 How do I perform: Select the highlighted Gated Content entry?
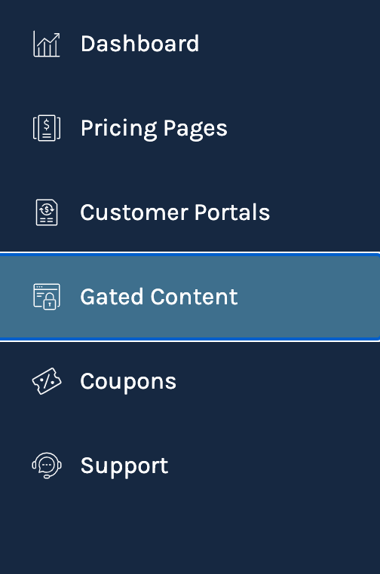[x=190, y=297]
